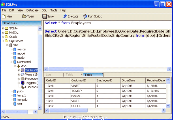Click the Views magnifier icon
173x120 pixels.
click(22, 75)
